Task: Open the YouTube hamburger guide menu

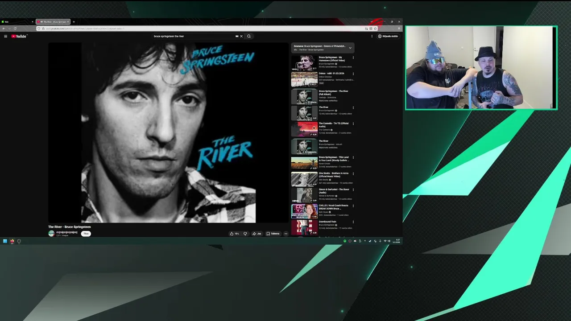Action: pyautogui.click(x=5, y=36)
